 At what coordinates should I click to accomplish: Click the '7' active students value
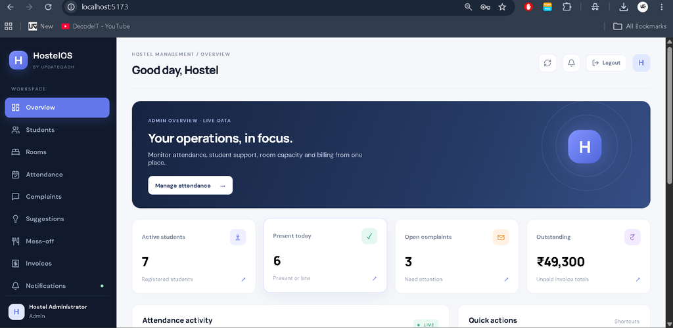(x=145, y=262)
